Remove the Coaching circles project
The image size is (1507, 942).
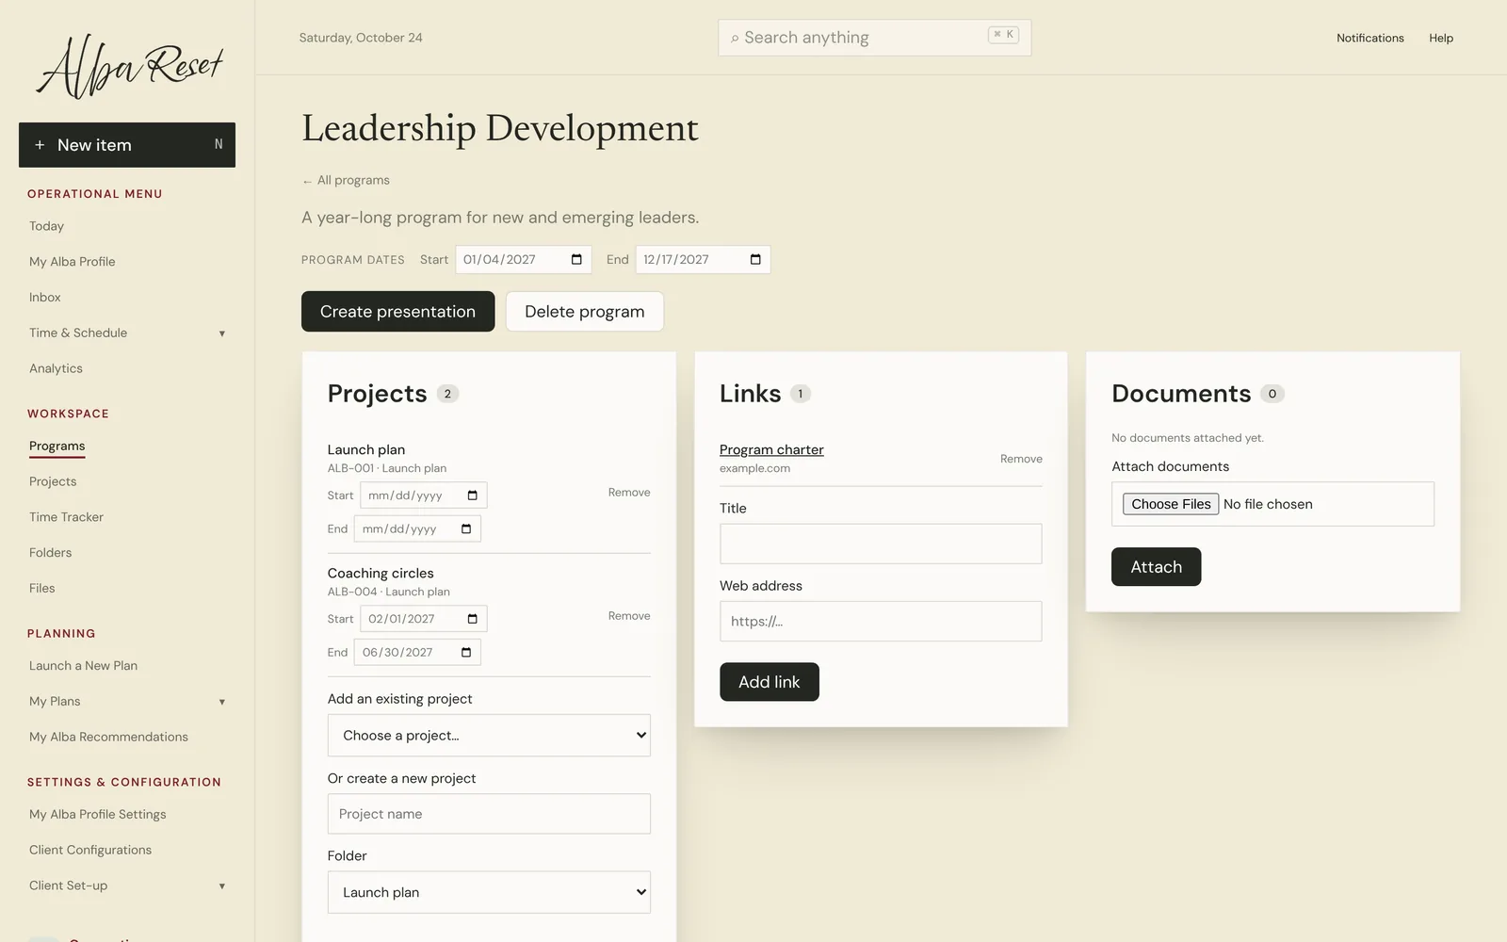(x=629, y=616)
